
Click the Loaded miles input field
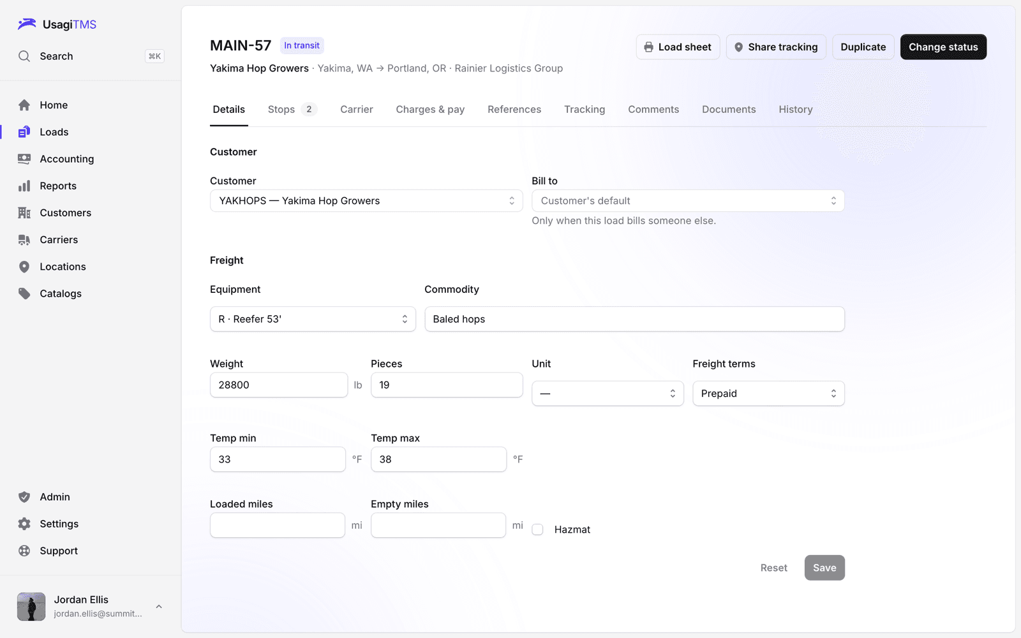tap(278, 526)
